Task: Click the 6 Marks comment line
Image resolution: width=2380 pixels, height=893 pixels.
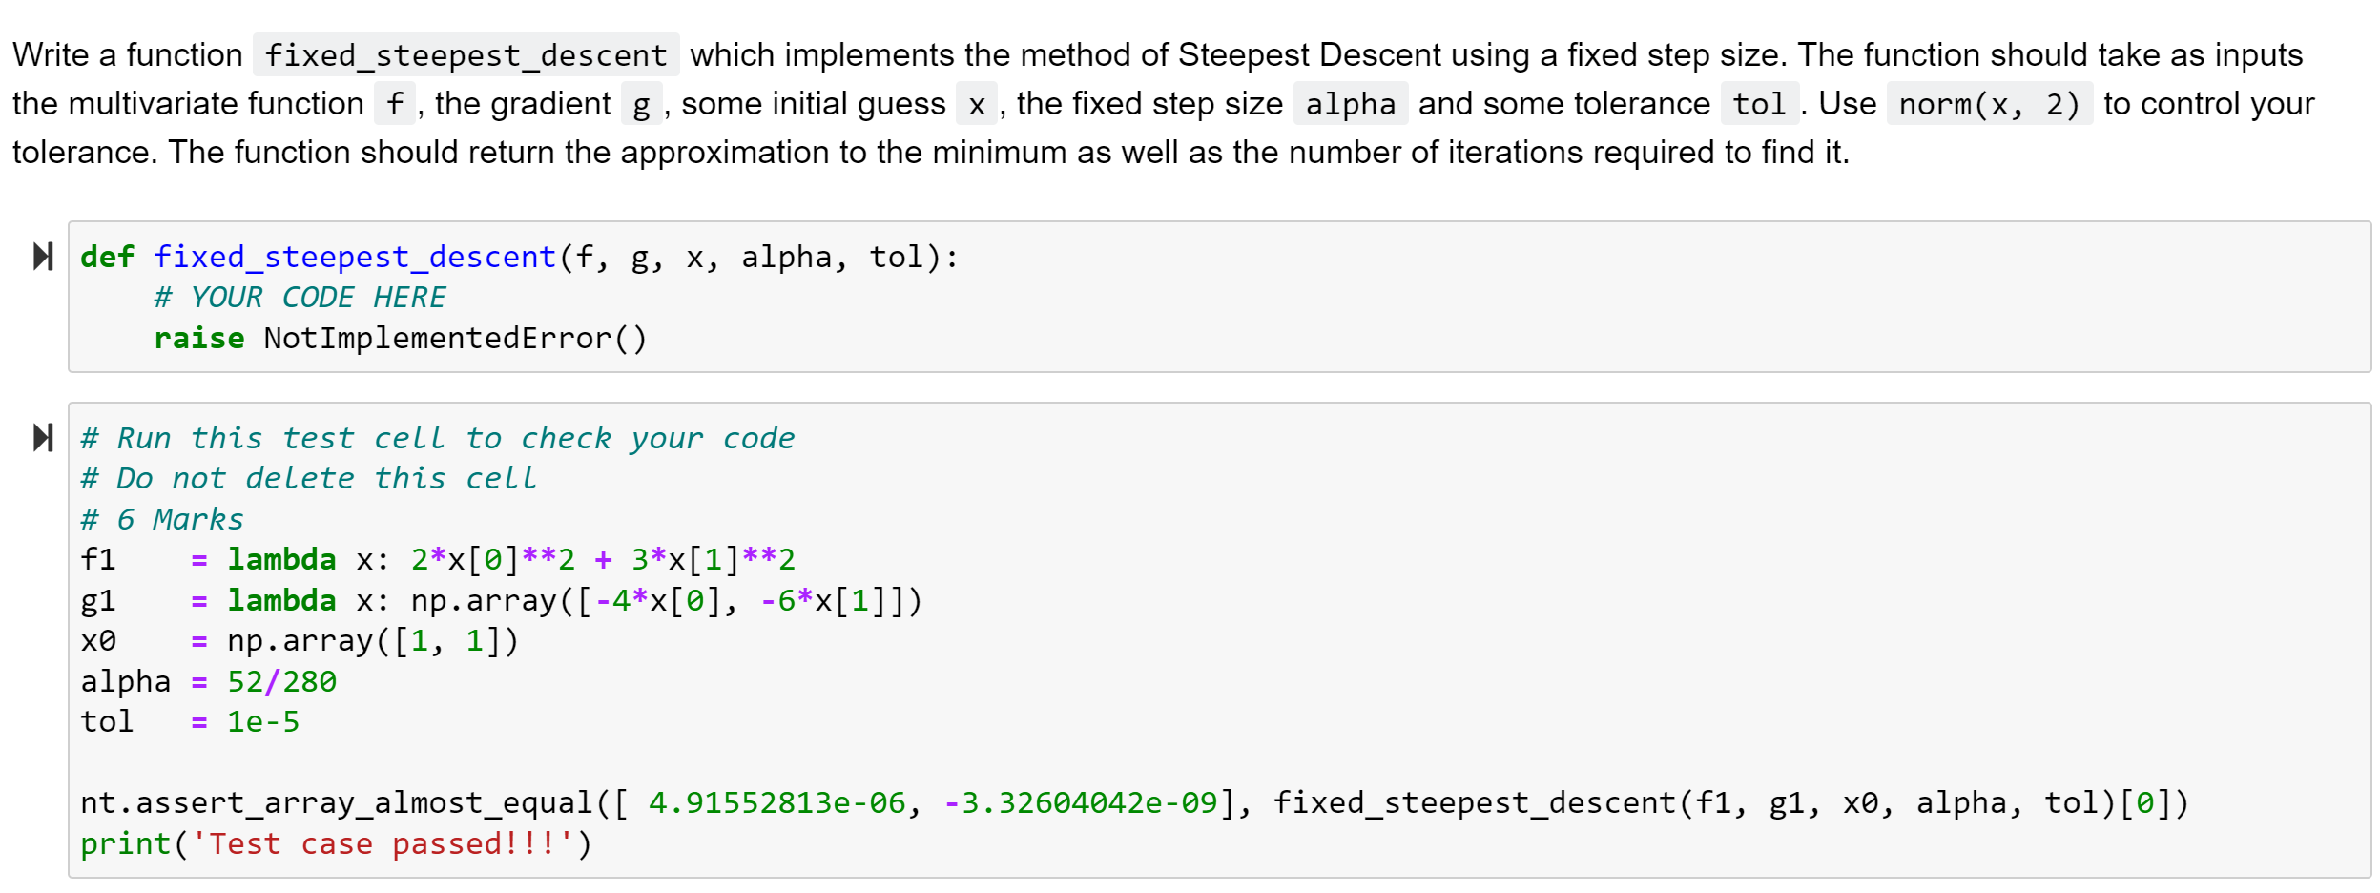Action: pyautogui.click(x=162, y=518)
